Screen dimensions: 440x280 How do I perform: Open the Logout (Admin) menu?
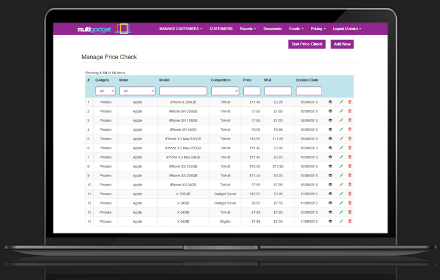[x=347, y=29]
